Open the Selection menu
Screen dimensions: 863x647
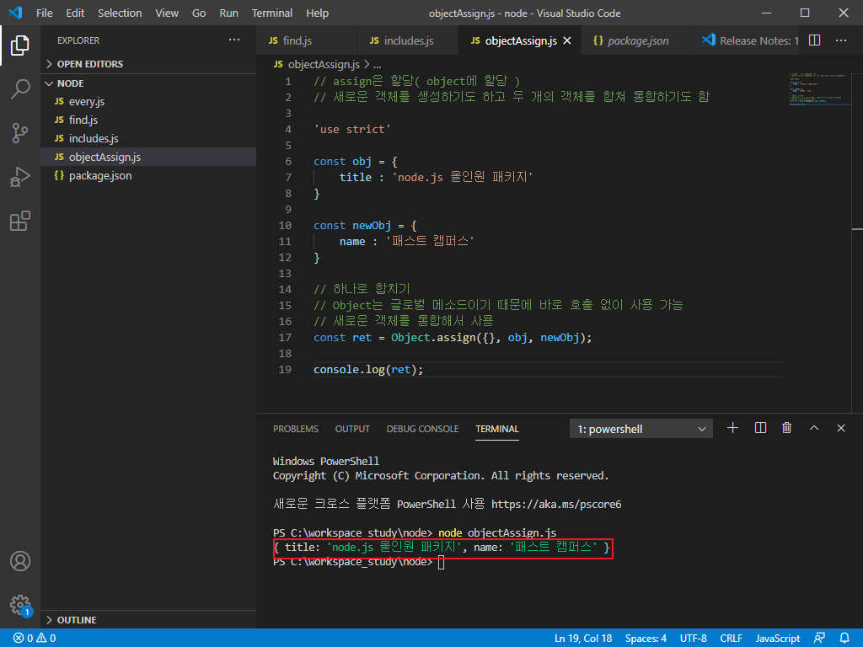tap(120, 13)
